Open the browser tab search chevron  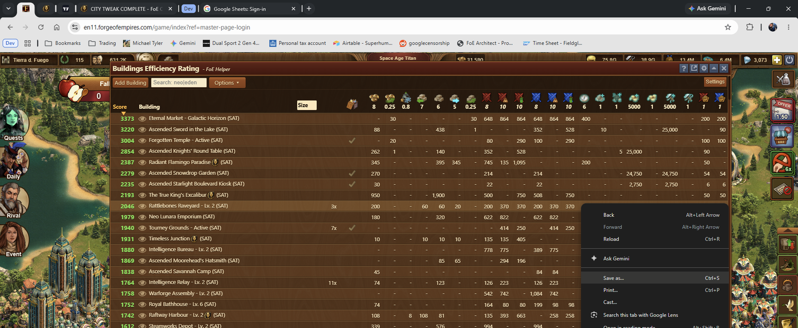(x=8, y=8)
